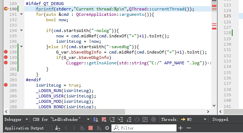Click into the Filter text field

144,128
